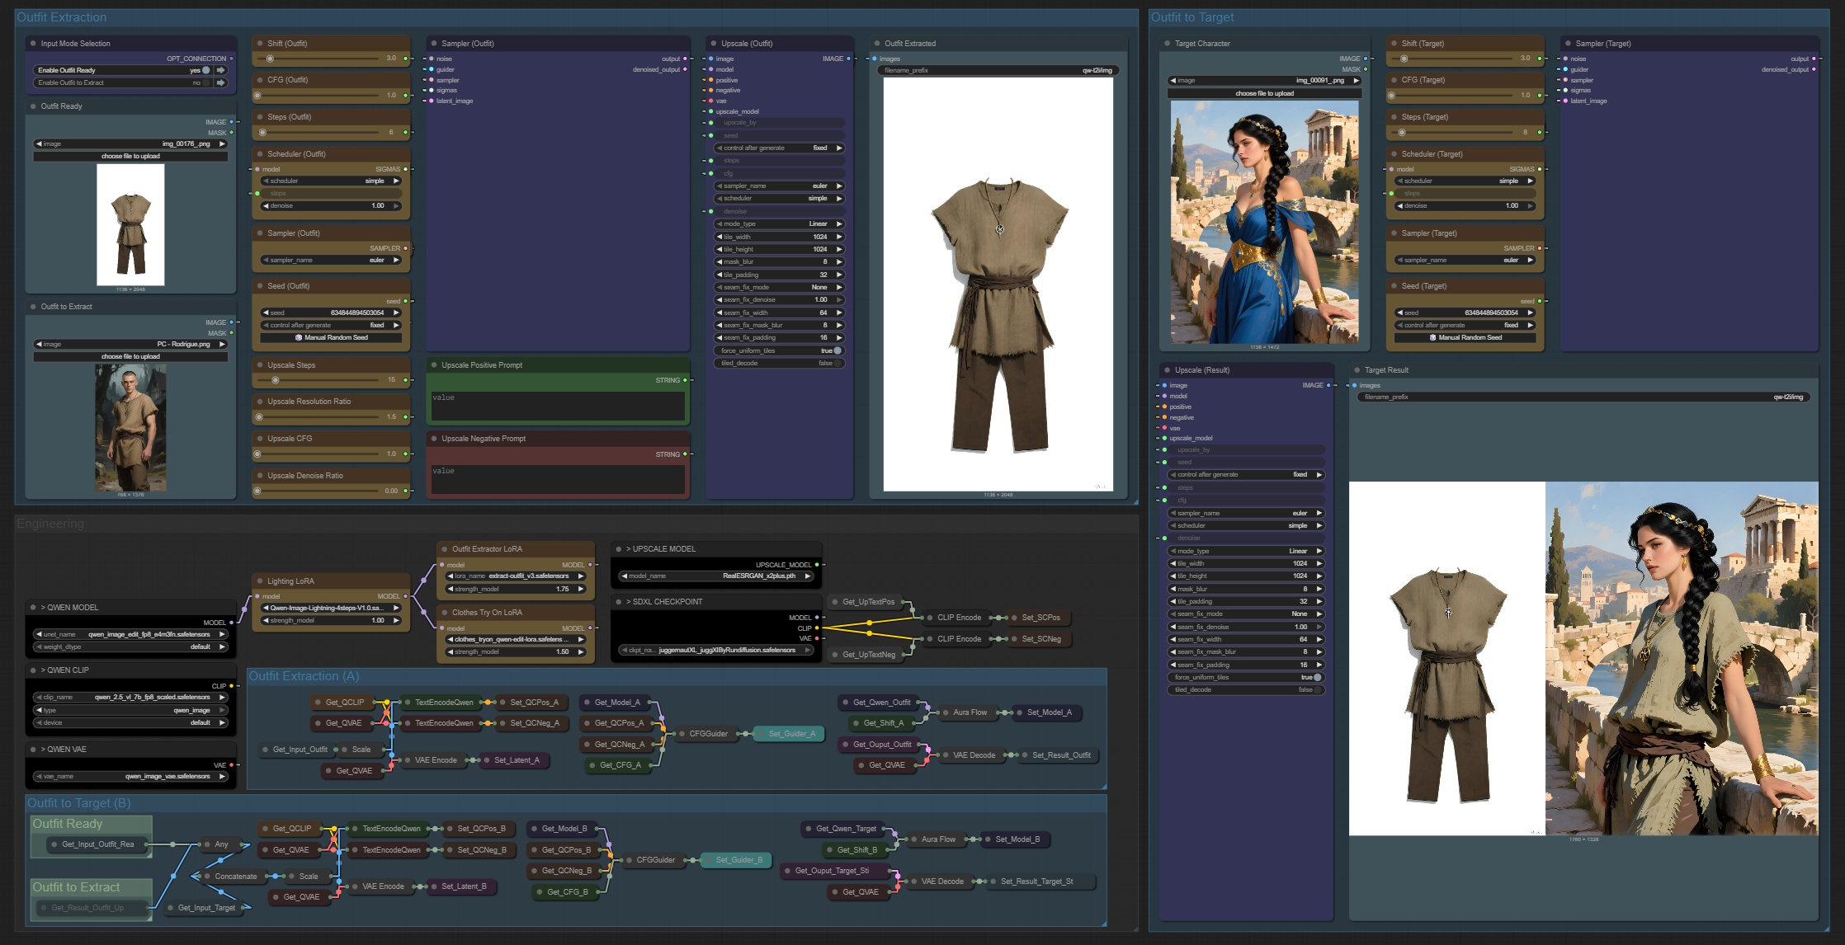Click decrease arrow on tile_width in Upscale (Outfit)

719,237
